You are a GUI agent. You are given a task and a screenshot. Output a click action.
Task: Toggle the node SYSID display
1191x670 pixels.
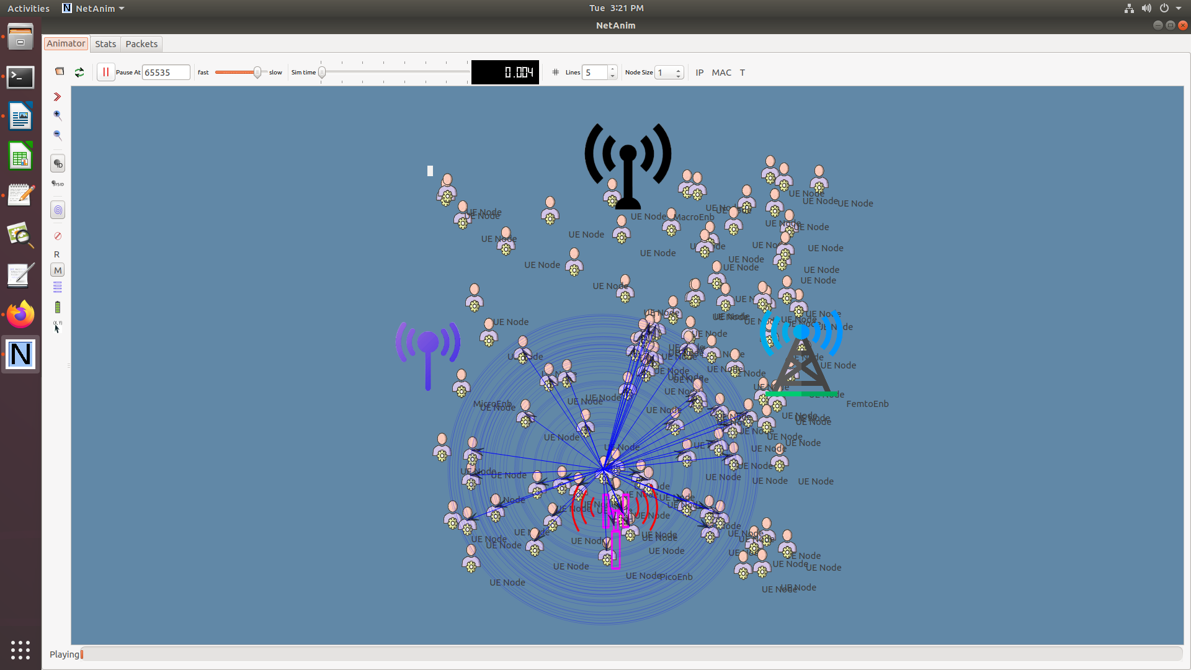[58, 184]
